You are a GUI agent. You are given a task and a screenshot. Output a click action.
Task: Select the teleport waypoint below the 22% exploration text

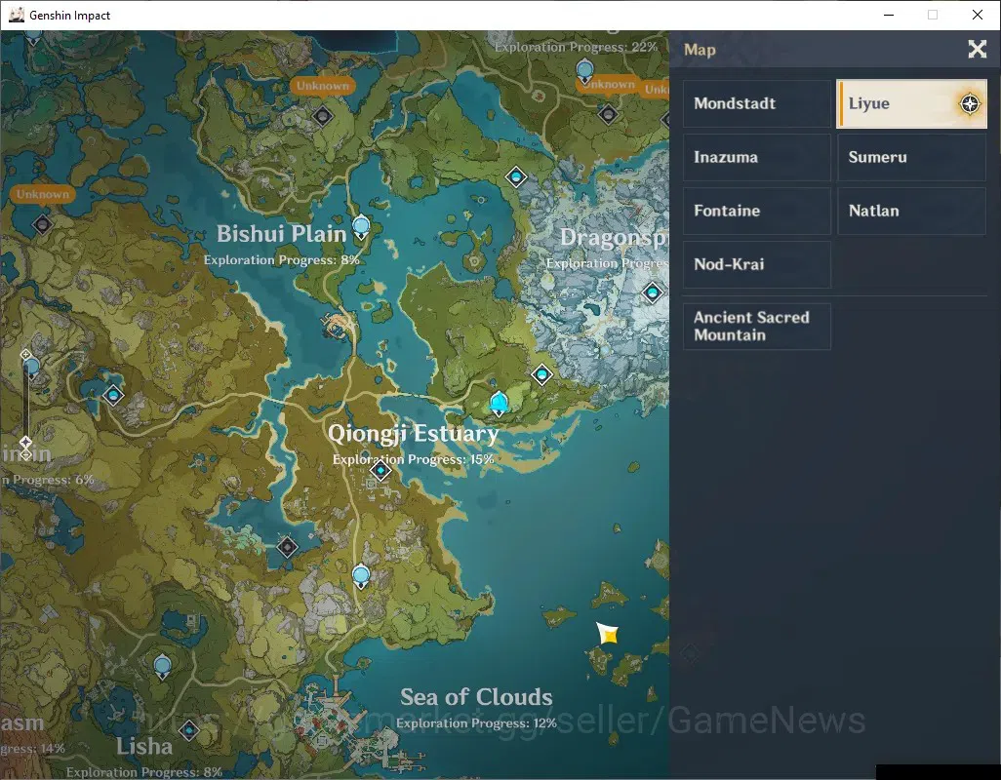[x=584, y=71]
